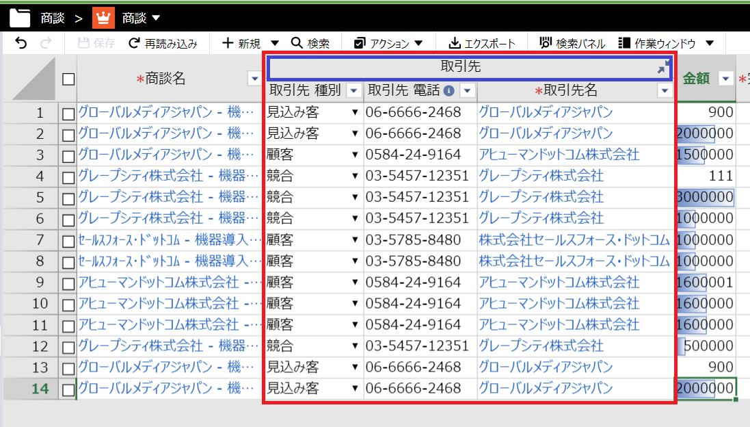Select the 金額 cell 1500000 in row 3

pos(705,155)
